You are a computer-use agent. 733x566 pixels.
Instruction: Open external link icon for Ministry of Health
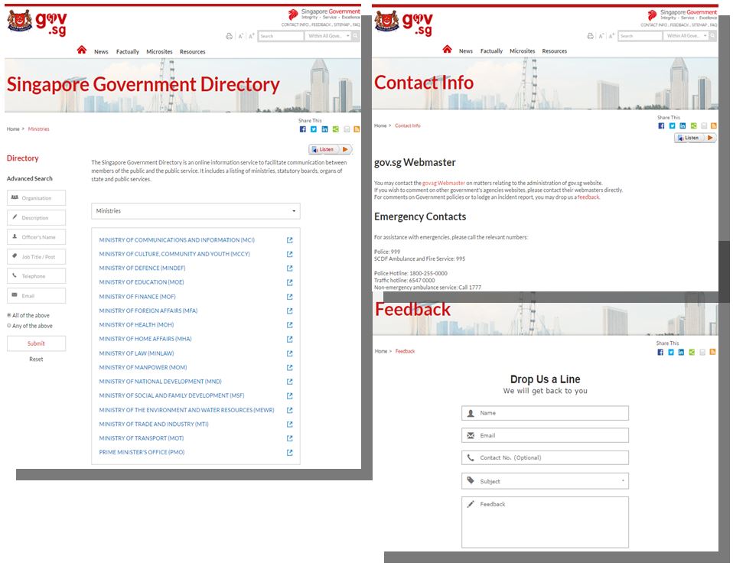pos(289,325)
